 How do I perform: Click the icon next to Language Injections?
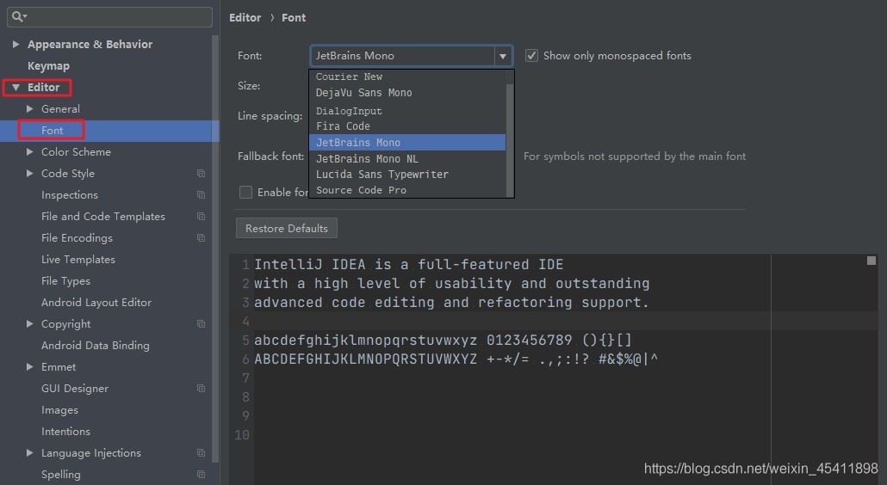tap(201, 453)
